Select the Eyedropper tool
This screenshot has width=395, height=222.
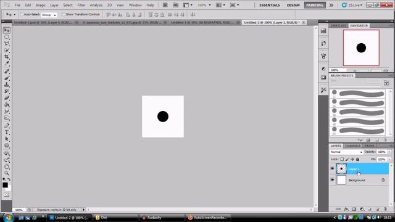point(7,64)
